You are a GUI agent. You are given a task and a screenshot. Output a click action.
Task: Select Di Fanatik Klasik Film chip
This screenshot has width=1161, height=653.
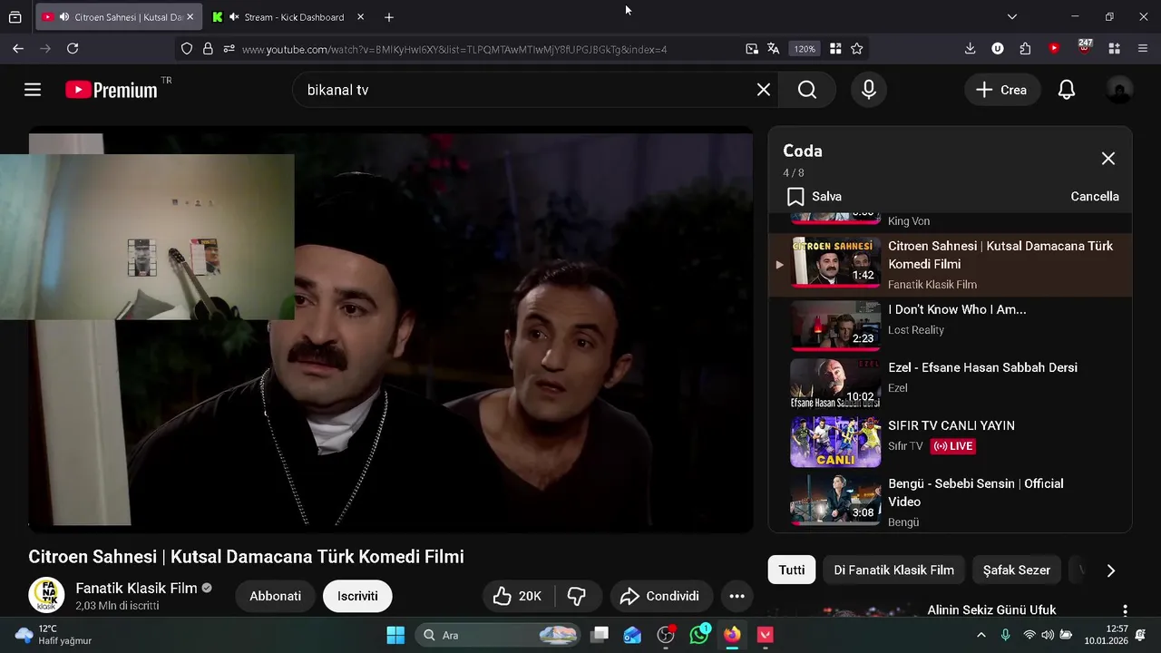click(894, 570)
